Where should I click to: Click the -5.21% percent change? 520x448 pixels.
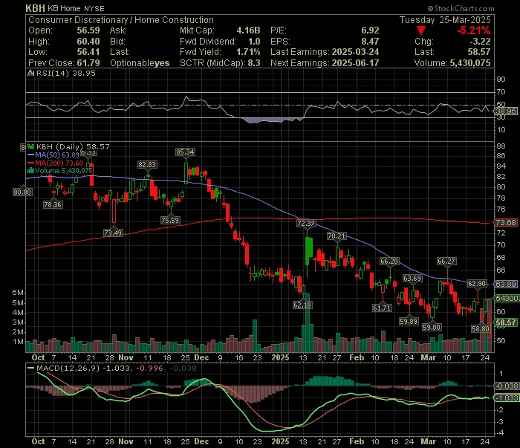474,30
